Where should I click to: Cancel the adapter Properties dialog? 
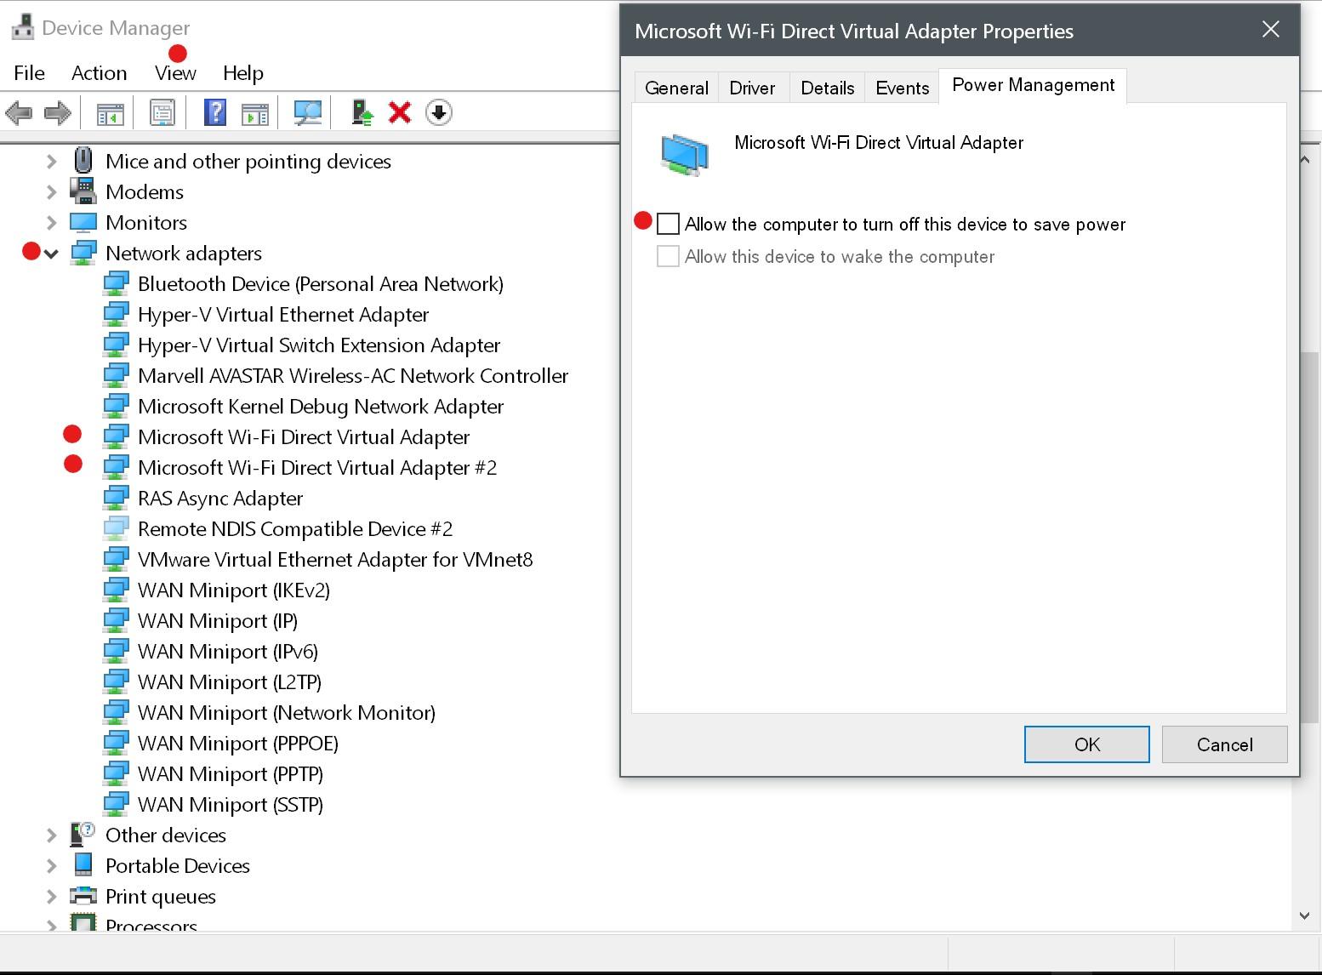[1224, 744]
